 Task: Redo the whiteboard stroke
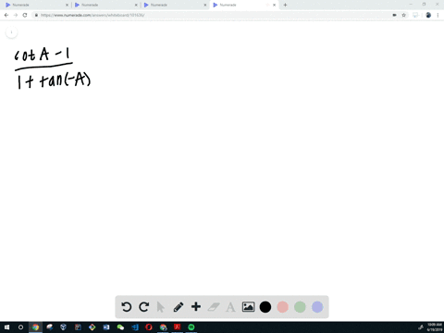[x=143, y=307]
